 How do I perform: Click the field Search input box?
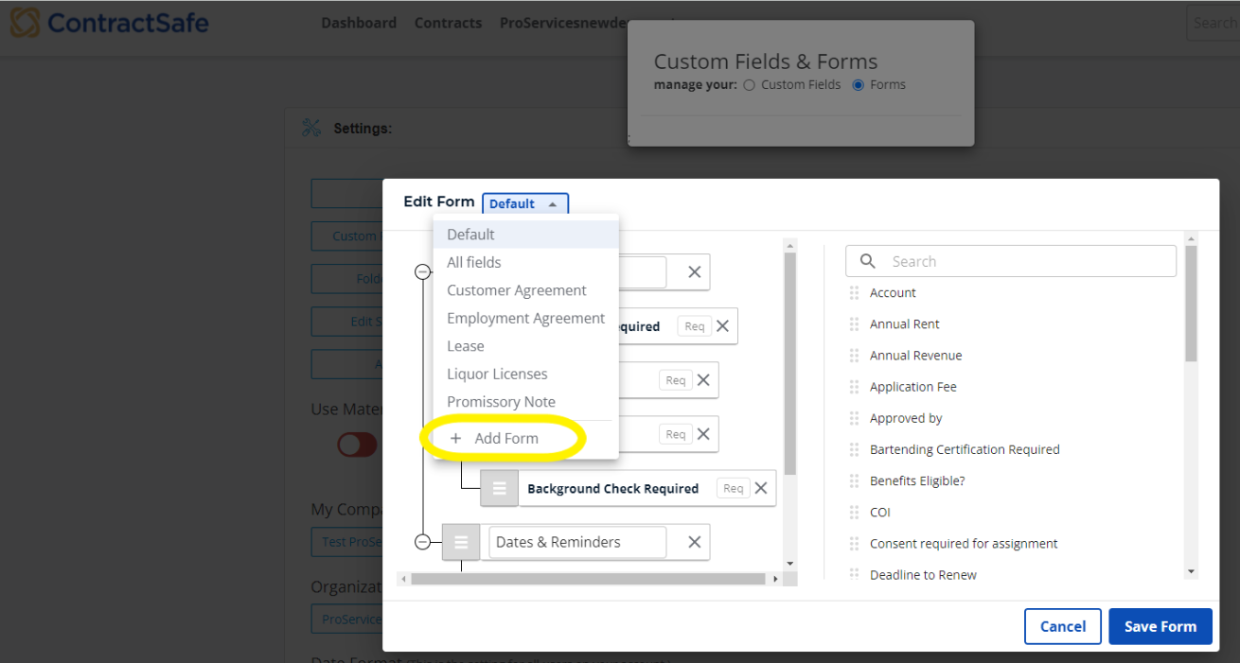click(x=1011, y=261)
